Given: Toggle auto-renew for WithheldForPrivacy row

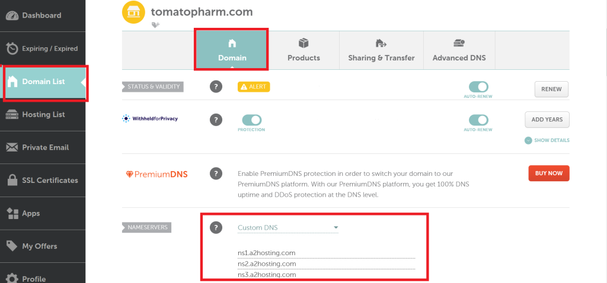Looking at the screenshot, I should (478, 120).
